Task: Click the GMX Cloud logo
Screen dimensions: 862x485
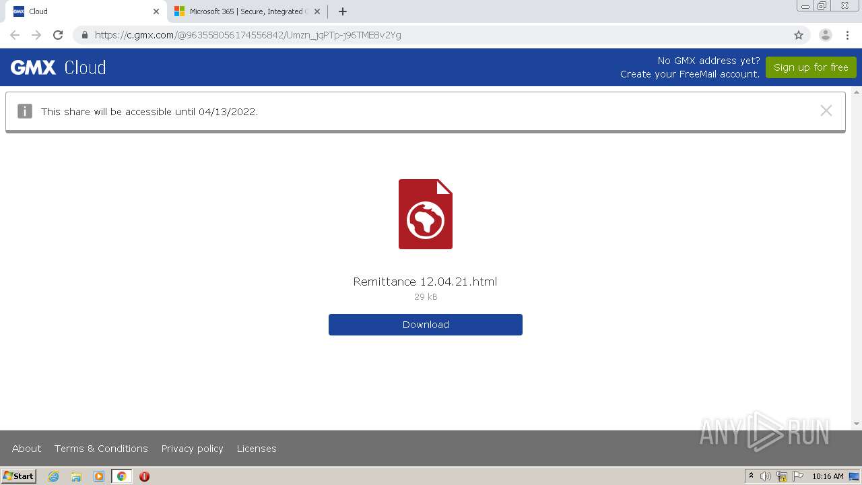Action: tap(59, 67)
